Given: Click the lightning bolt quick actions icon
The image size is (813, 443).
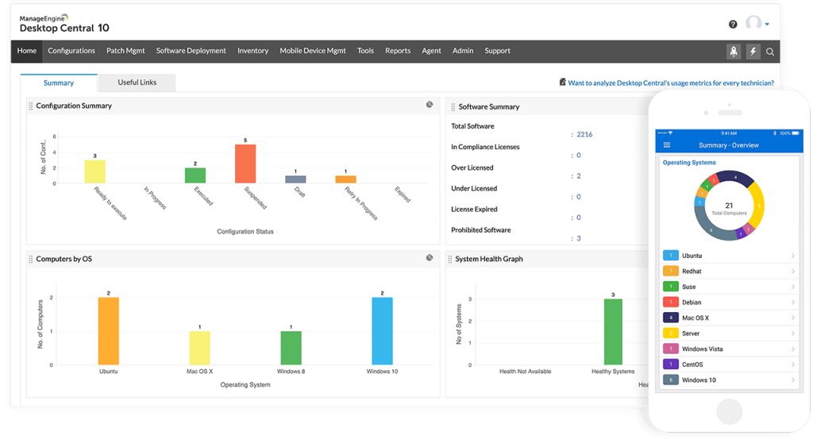Looking at the screenshot, I should (x=752, y=52).
